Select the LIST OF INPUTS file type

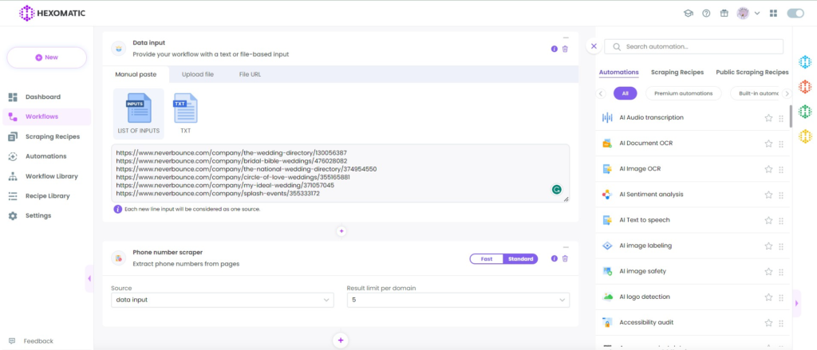(x=139, y=113)
